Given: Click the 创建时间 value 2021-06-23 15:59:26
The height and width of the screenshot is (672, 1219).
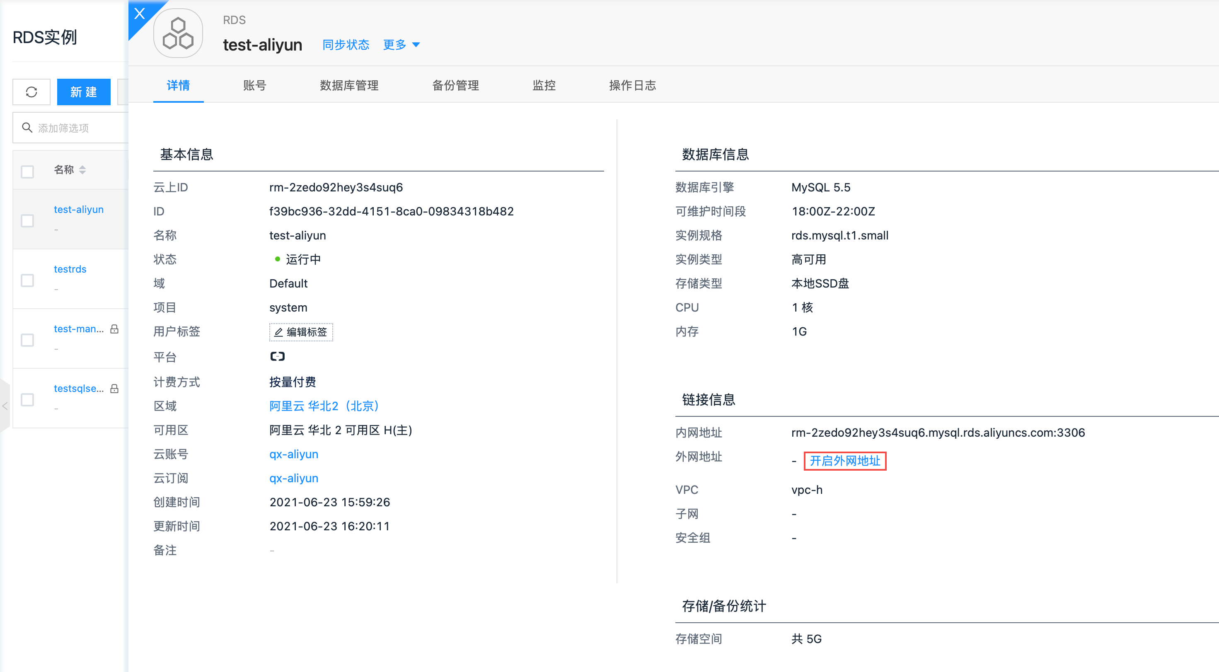Looking at the screenshot, I should [330, 503].
